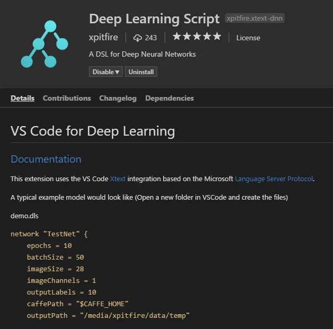Click the Deep Learning Script extension logo
This screenshot has height=329, width=333.
(44, 44)
